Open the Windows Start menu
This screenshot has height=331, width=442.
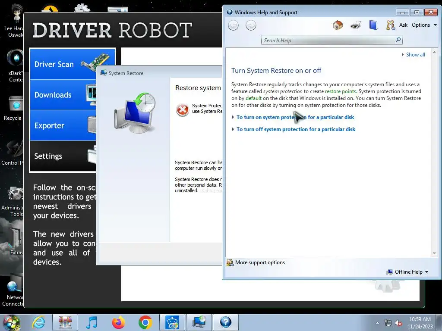coord(12,322)
